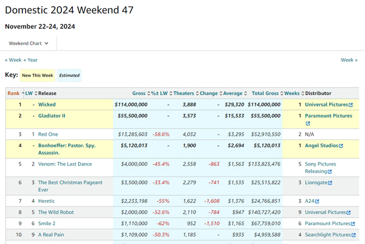Click external link icon below Paramount Pictures for Gladiator II
Viewport: 365px width, 244px height.
[x=308, y=124]
